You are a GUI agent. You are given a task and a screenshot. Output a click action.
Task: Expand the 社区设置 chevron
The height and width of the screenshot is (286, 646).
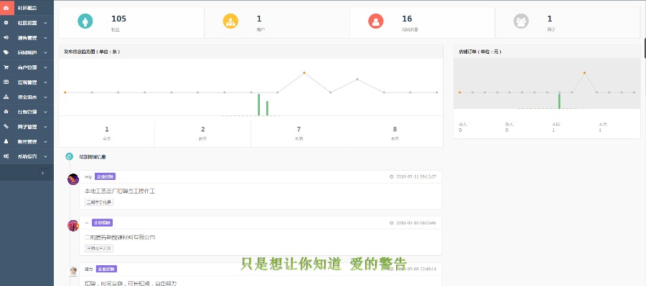(45, 23)
